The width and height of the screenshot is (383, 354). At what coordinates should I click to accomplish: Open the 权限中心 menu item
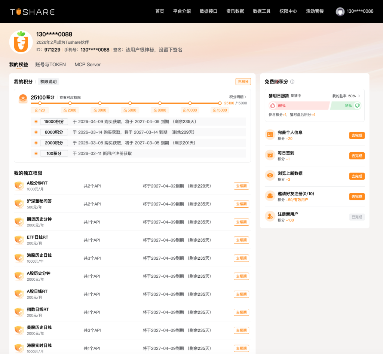pos(288,11)
